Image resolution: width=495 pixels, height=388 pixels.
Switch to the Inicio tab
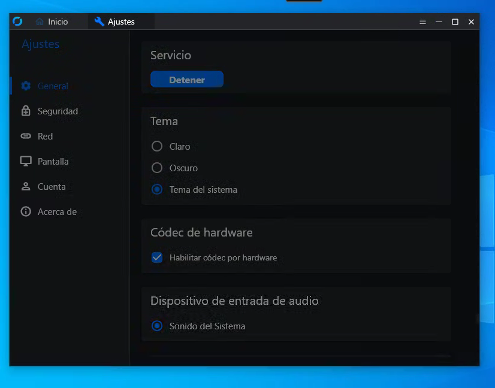[53, 21]
